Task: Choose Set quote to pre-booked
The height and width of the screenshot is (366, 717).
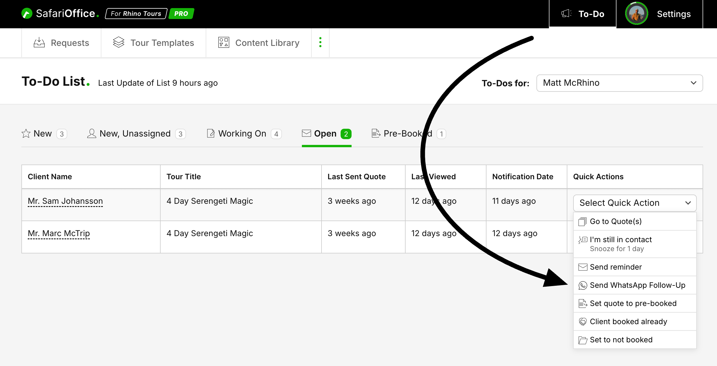Action: point(633,303)
